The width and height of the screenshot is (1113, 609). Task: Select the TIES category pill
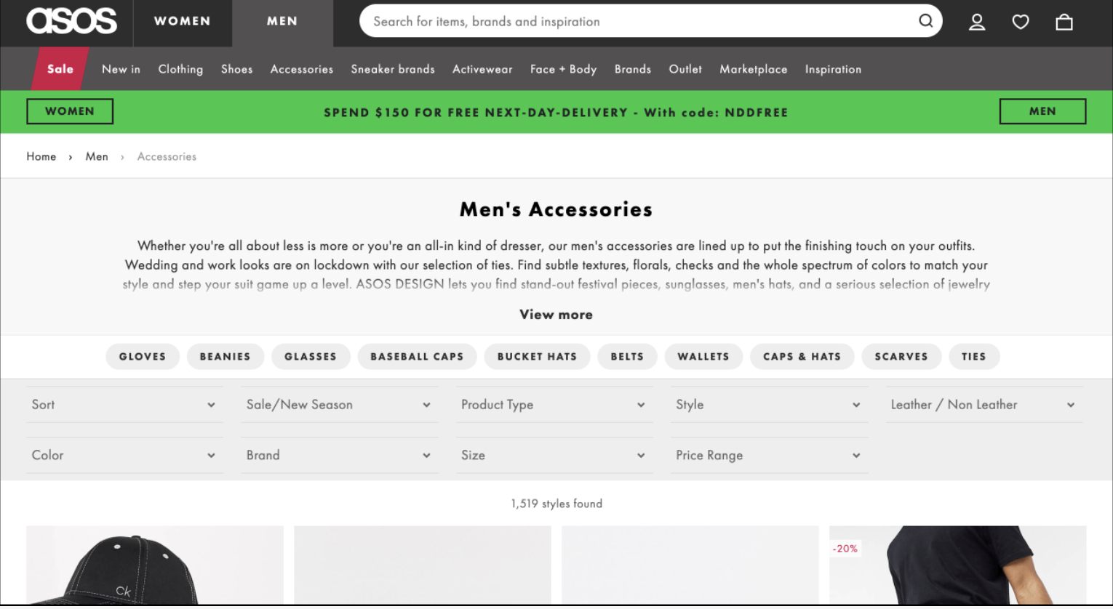pyautogui.click(x=973, y=357)
